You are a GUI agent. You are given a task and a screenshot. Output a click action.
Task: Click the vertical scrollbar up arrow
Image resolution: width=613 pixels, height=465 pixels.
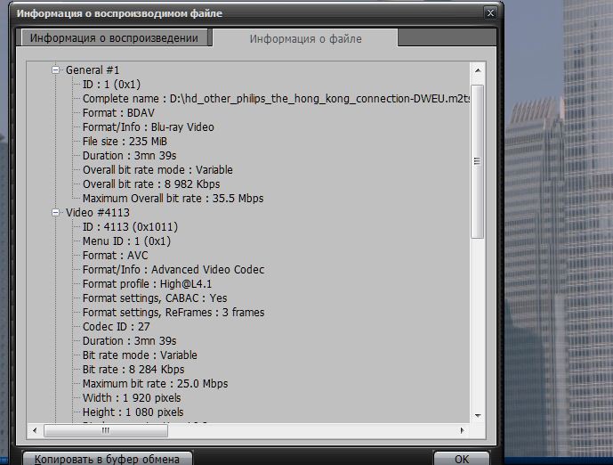pos(477,70)
